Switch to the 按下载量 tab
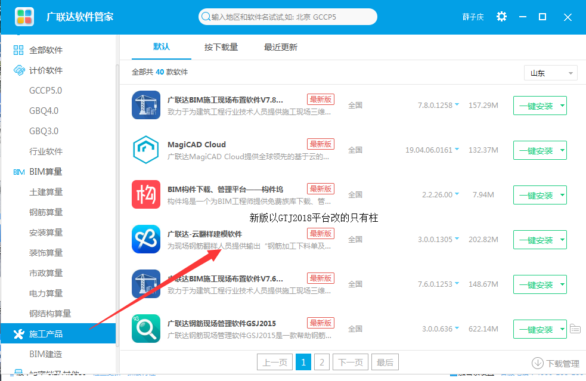 pyautogui.click(x=221, y=47)
